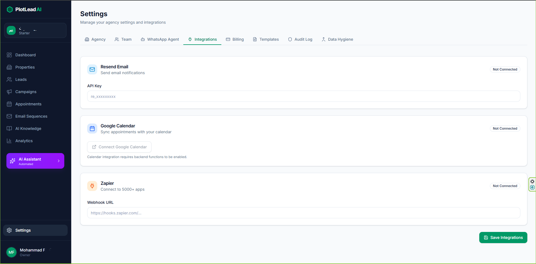Image resolution: width=536 pixels, height=264 pixels.
Task: Open the Starter agency switcher
Action: (35, 30)
